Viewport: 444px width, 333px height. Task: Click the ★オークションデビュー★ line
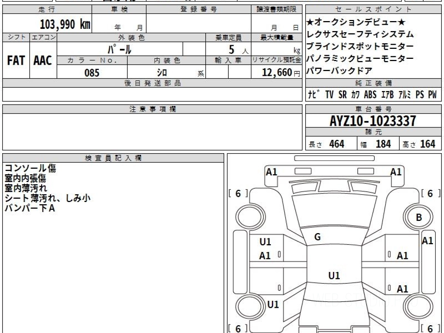pos(357,22)
